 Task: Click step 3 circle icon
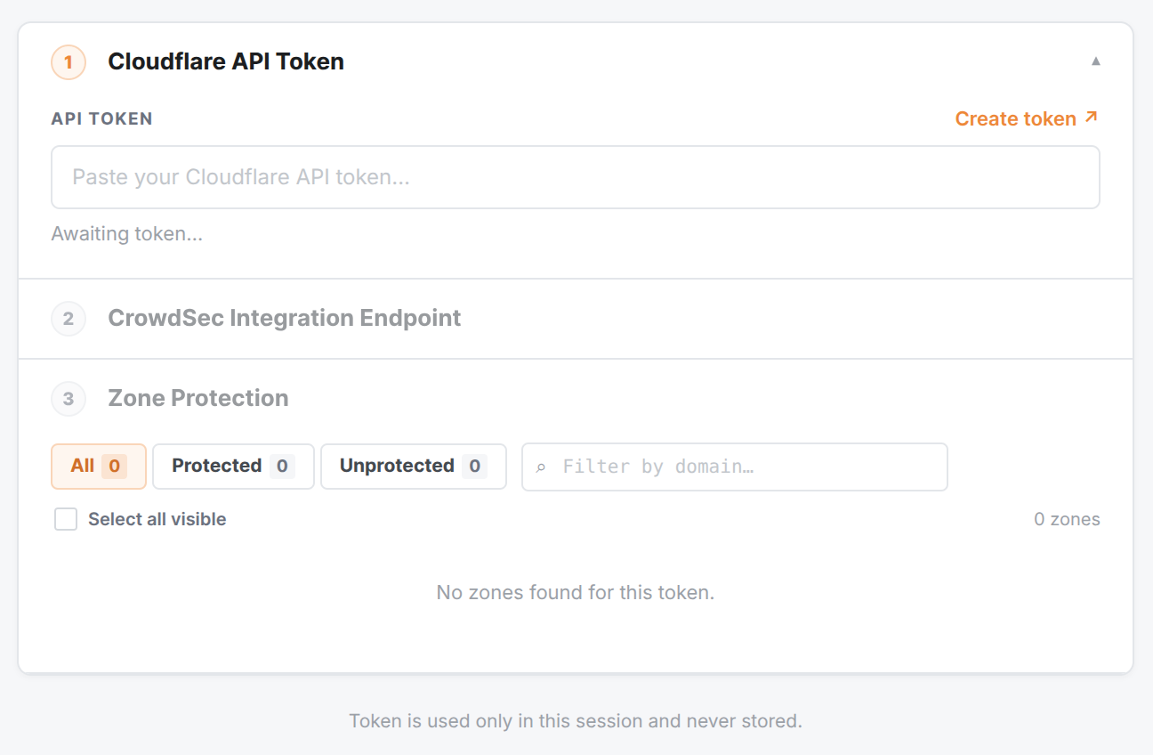[x=69, y=399]
